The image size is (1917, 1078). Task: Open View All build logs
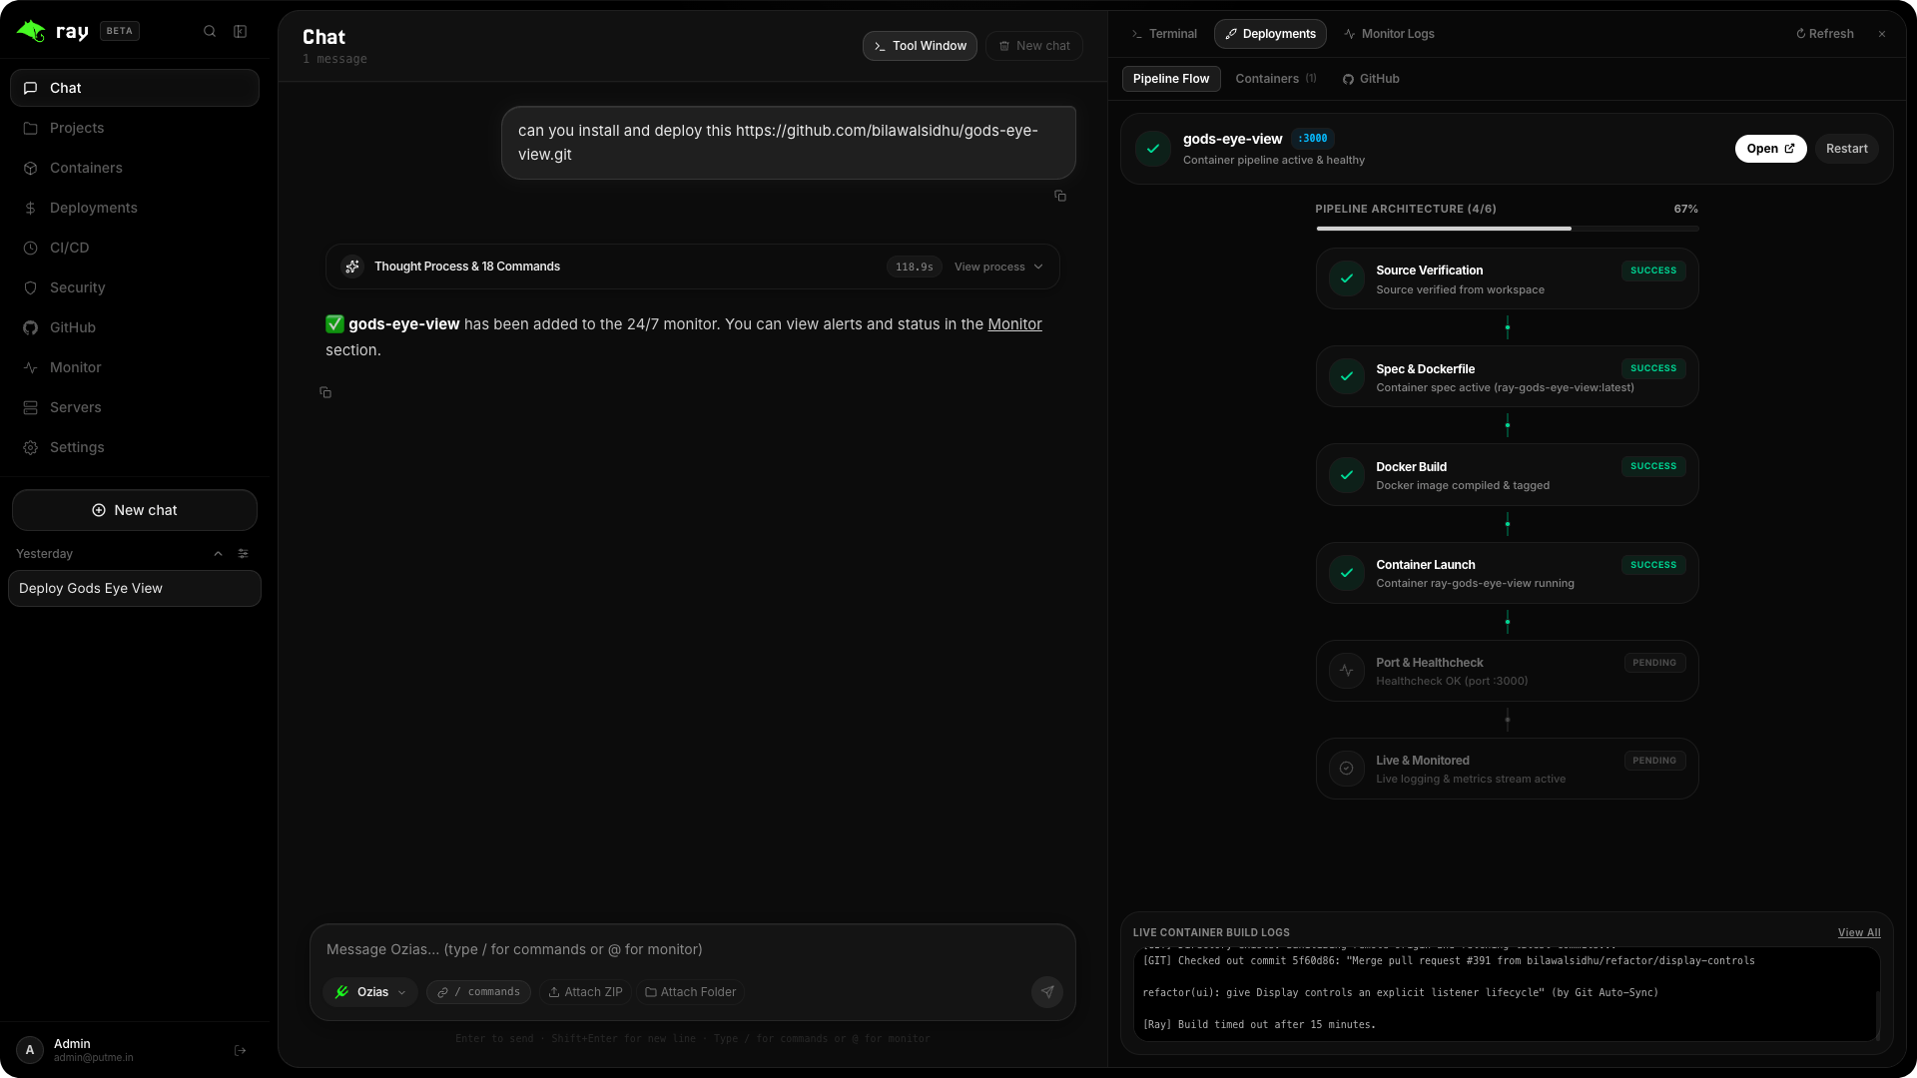pos(1859,933)
